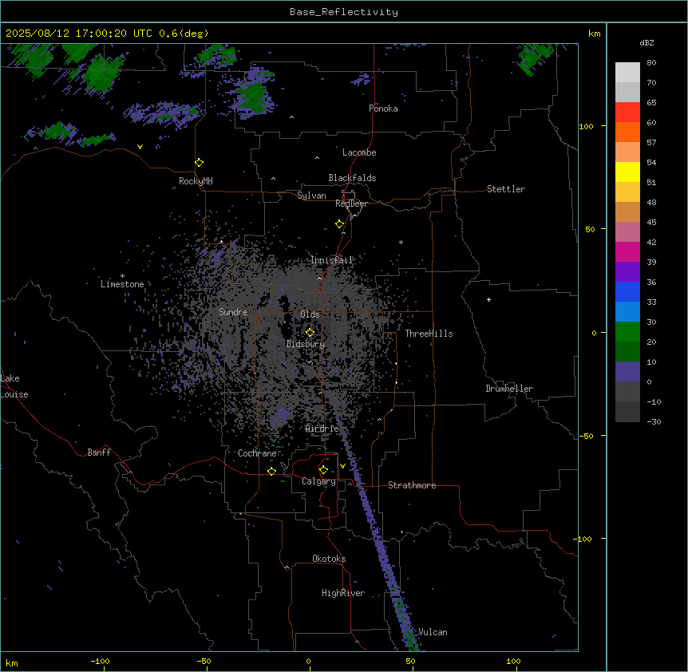Click the Lake Louise label
Image resolution: width=688 pixels, height=672 pixels.
point(14,386)
